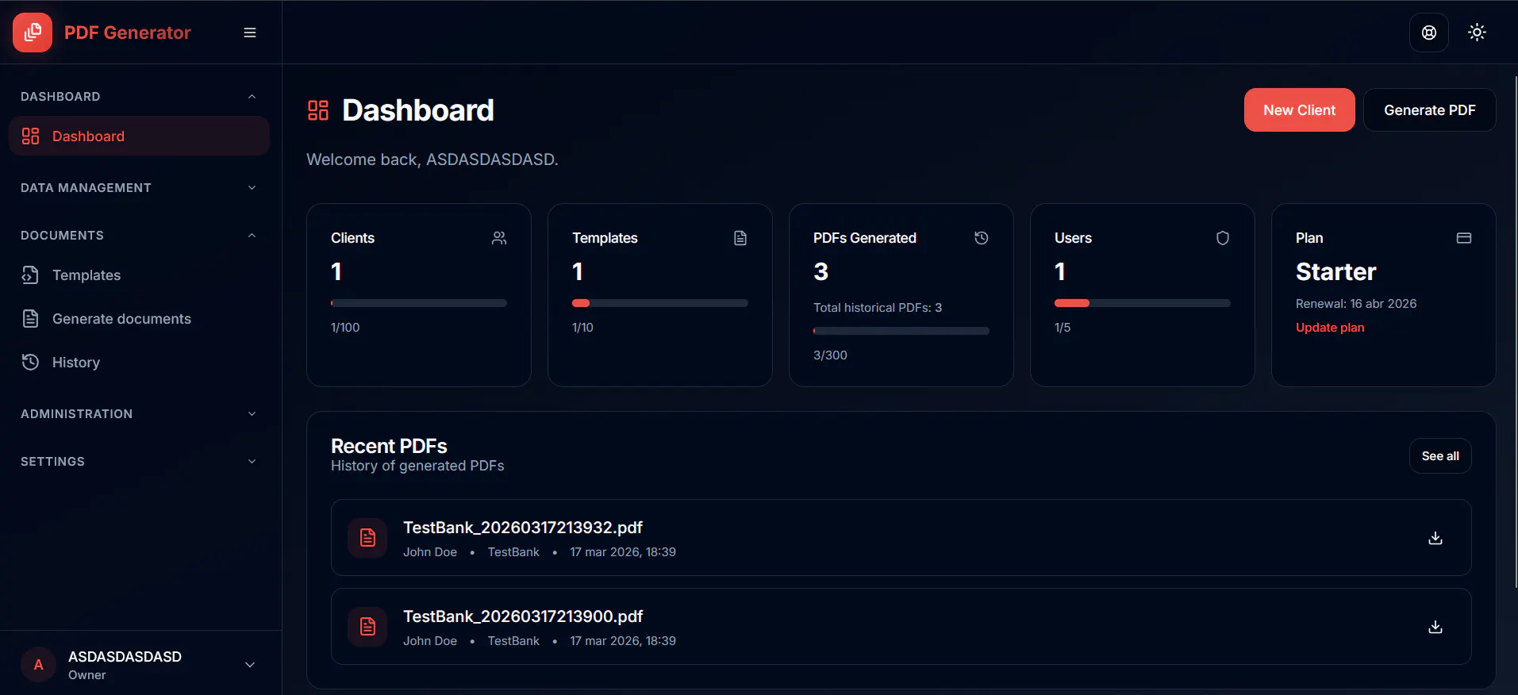Click the 1/100 clients count
Screen dimensions: 1518x695
(345, 328)
